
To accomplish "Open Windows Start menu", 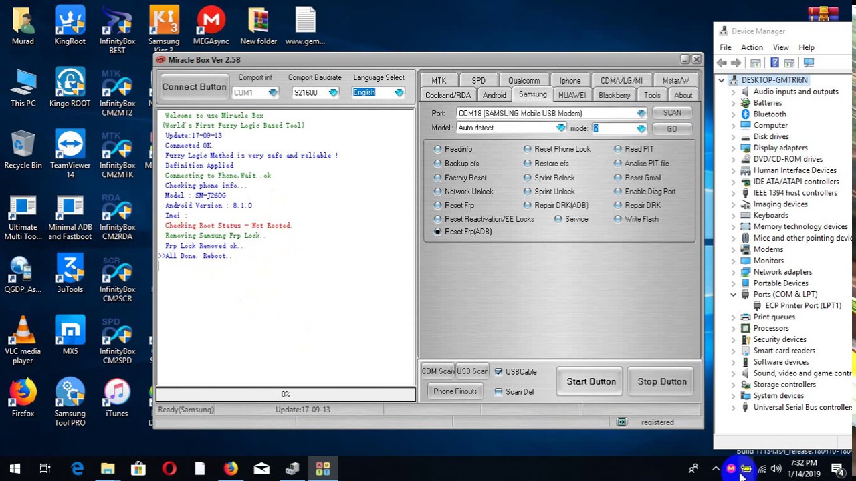I will coord(15,469).
